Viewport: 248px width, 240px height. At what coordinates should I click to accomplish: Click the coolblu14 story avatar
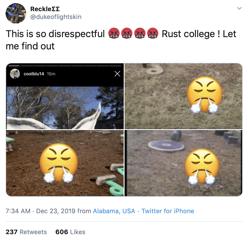coord(15,74)
